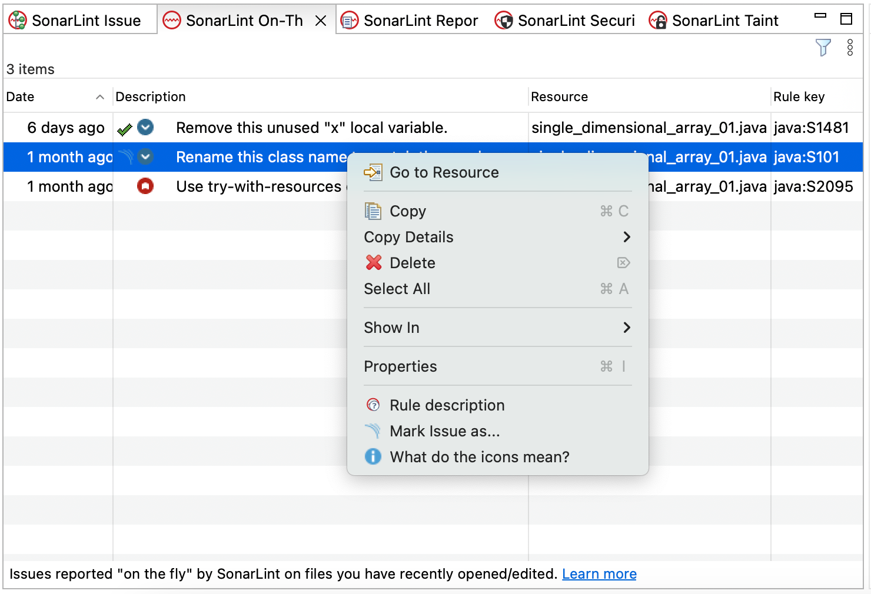
Task: Click the java:S101 rule key cell
Action: [806, 157]
